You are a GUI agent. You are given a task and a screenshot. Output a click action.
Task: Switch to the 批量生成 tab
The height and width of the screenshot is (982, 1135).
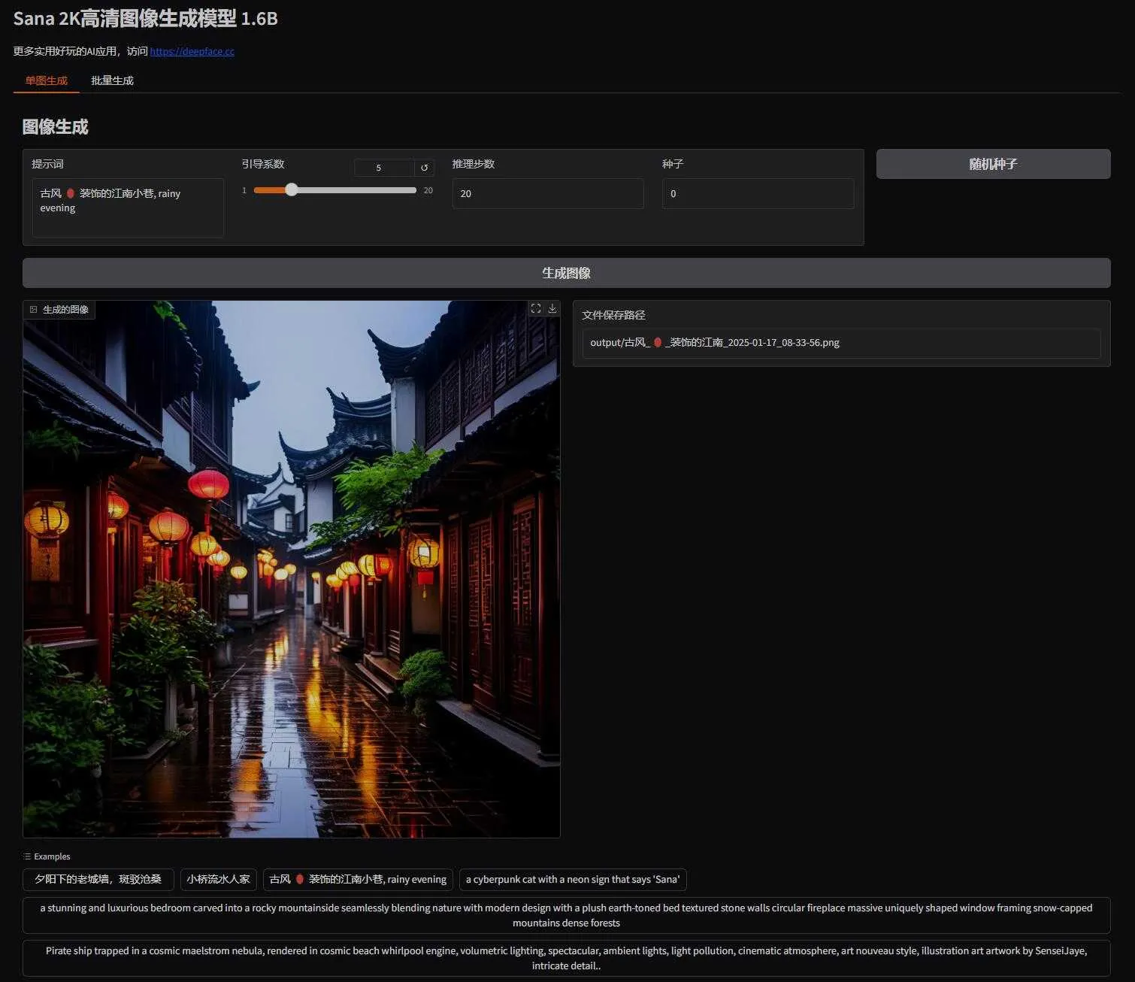pos(112,80)
